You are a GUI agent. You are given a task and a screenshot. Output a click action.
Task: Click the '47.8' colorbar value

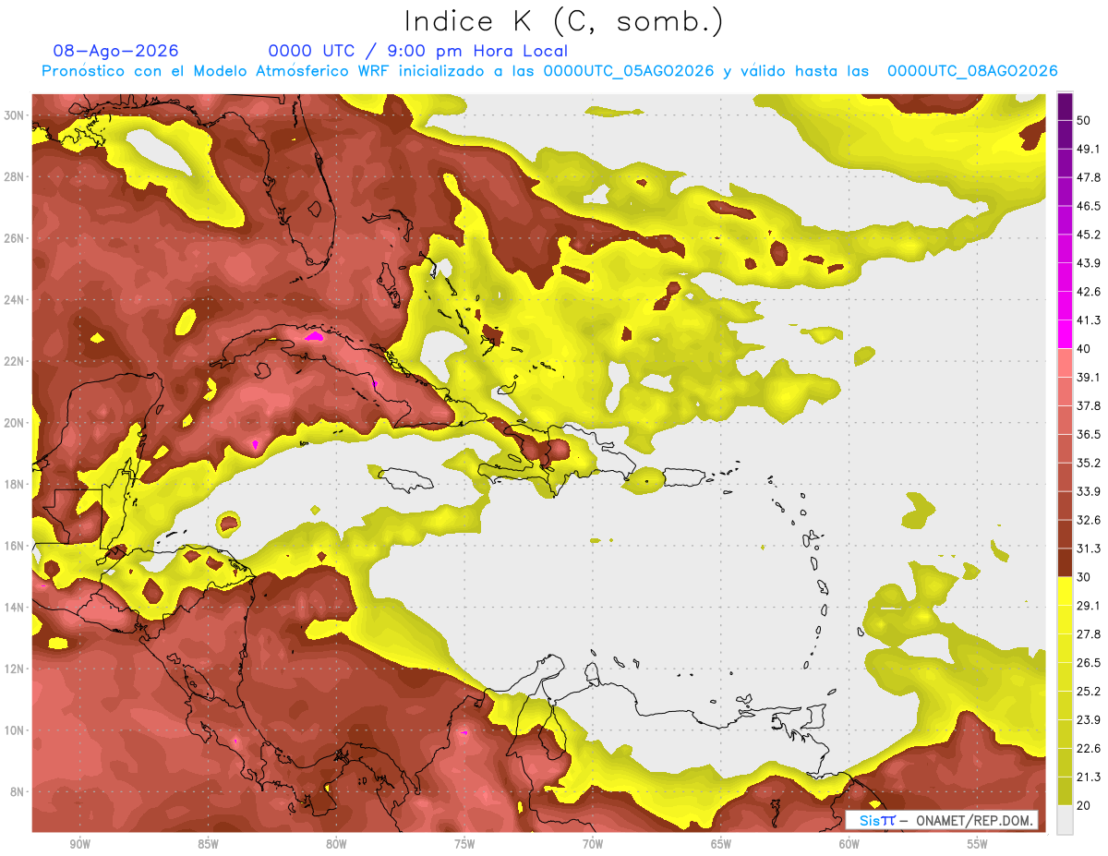click(x=1089, y=177)
